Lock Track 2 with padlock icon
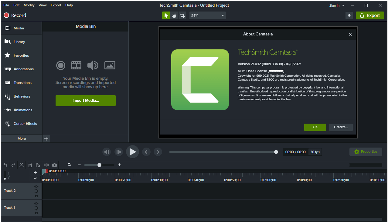The height and width of the screenshot is (223, 388). pyautogui.click(x=36, y=196)
